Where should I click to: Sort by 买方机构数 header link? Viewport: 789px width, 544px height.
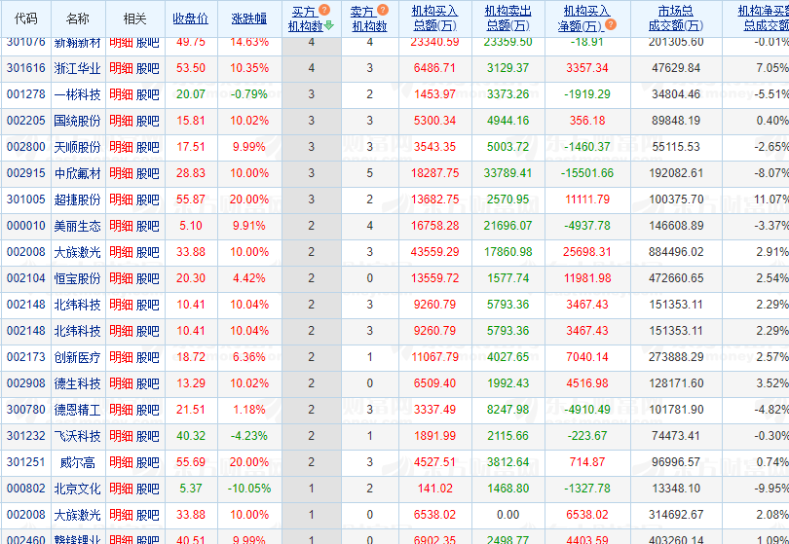pyautogui.click(x=306, y=18)
